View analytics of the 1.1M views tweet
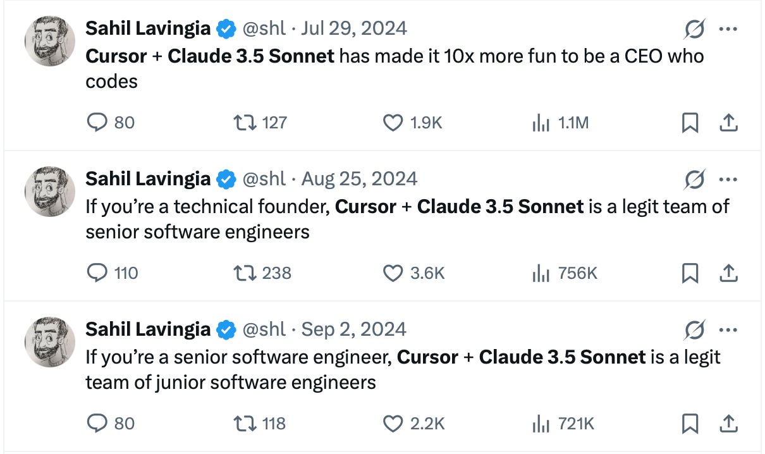Screen dimensions: 765x454 [541, 122]
